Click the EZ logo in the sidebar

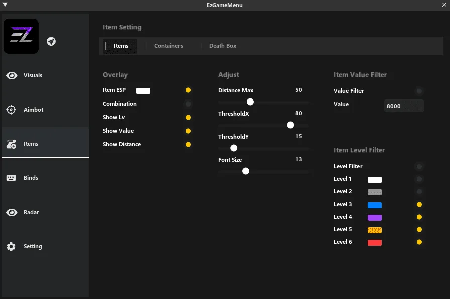click(x=21, y=36)
